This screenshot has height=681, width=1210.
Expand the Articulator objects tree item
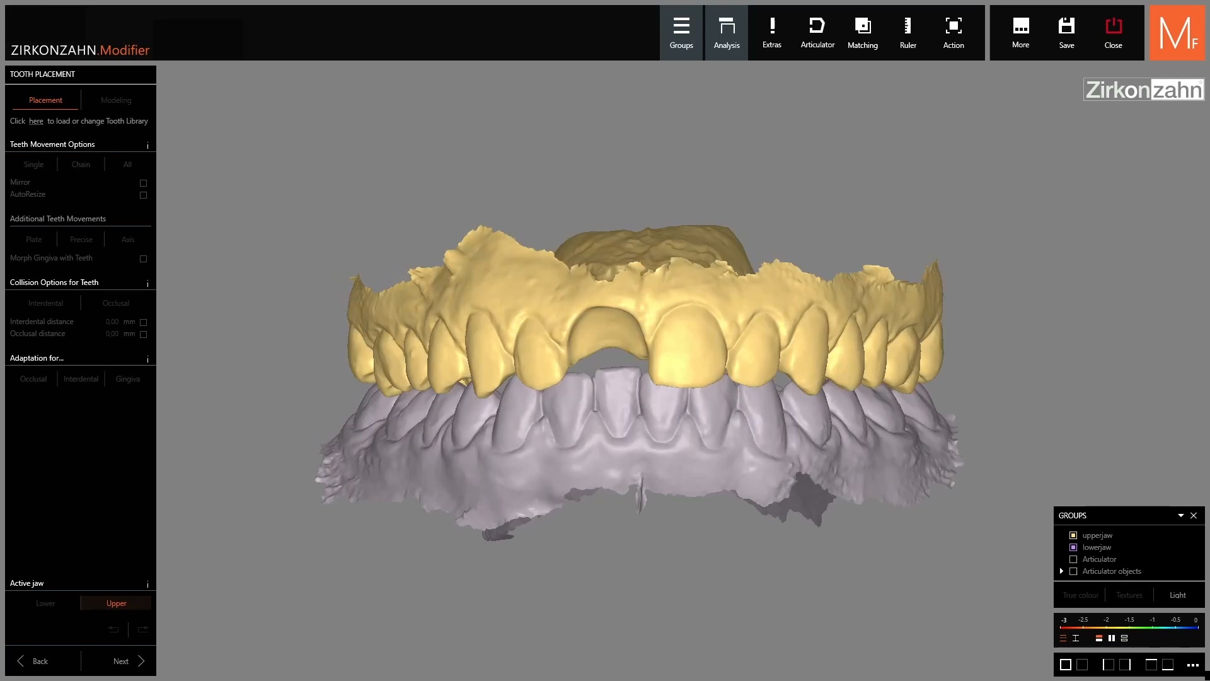[1062, 571]
